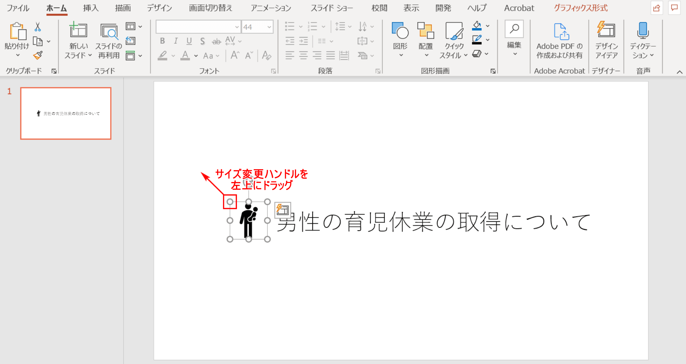Click the section icon in Slide group
The height and width of the screenshot is (364, 686).
pos(131,55)
